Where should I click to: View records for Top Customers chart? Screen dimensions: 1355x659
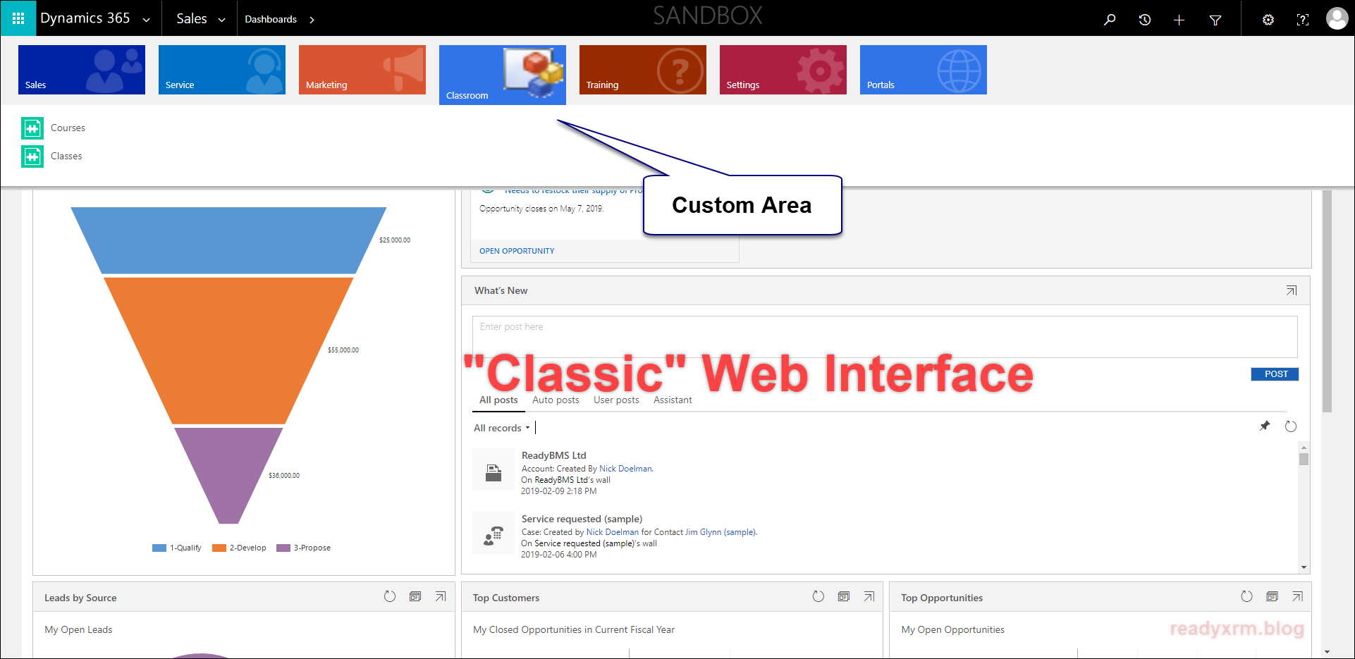(843, 596)
